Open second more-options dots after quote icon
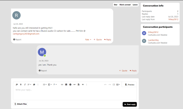This screenshot has width=183, height=109. pos(87,84)
